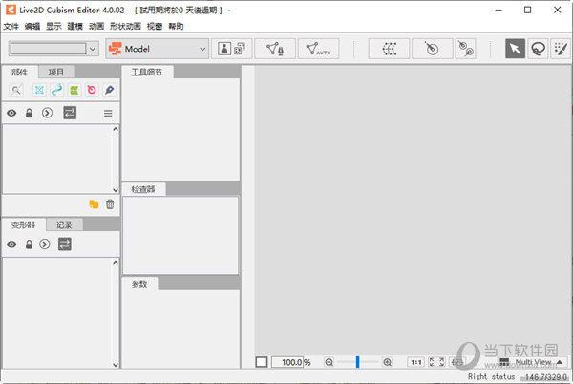Open the Model workspace dropdown
Screen dimensions: 573x384
158,49
